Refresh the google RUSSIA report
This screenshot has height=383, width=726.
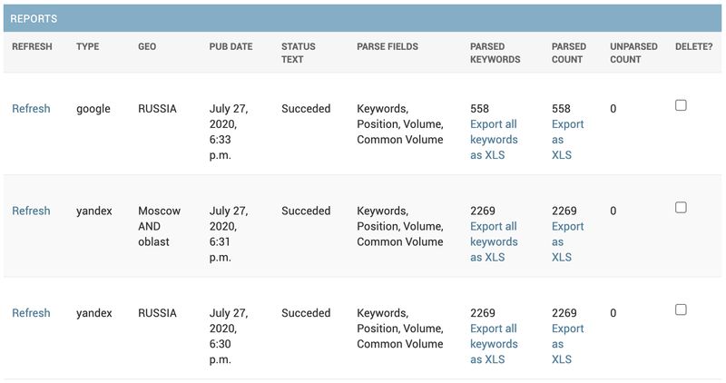coord(31,109)
